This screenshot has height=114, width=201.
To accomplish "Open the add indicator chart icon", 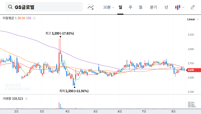I will pos(91,7).
